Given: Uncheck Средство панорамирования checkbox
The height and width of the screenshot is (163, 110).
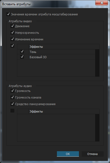Looking at the screenshot, I should [12, 104].
